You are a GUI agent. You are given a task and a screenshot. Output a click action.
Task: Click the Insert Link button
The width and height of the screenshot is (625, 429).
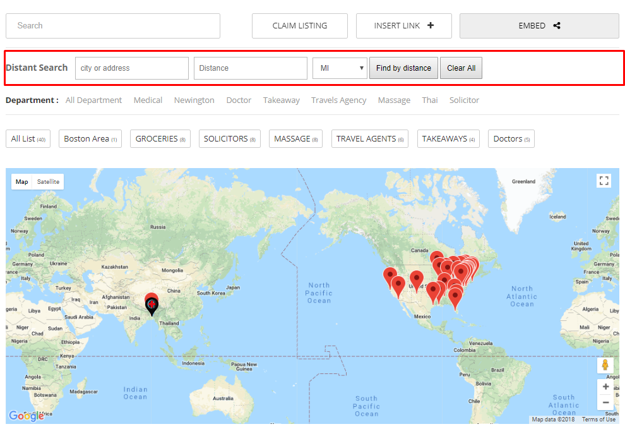tap(404, 26)
